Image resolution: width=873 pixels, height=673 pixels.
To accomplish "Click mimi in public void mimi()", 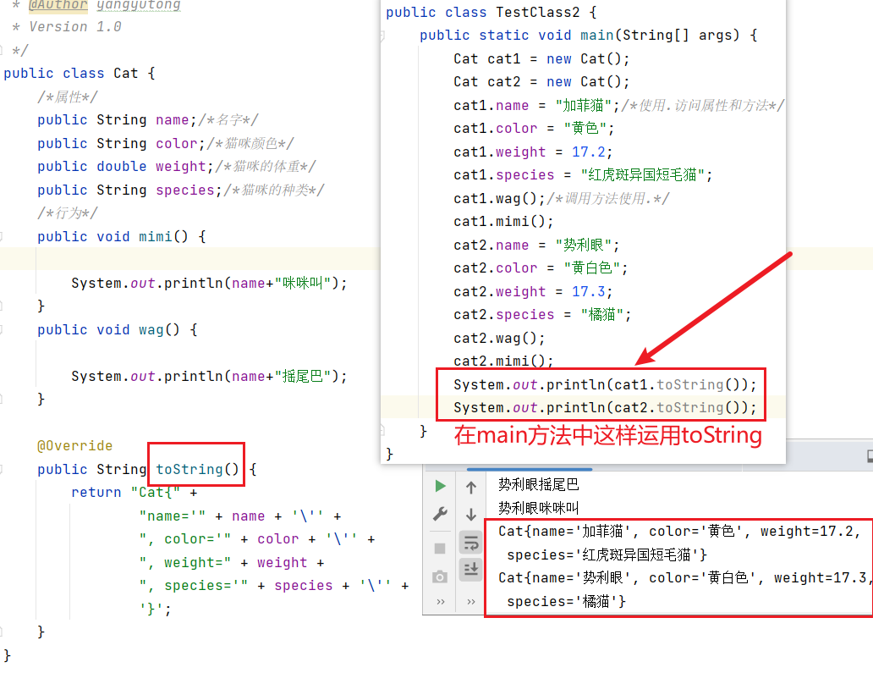I will pyautogui.click(x=156, y=236).
